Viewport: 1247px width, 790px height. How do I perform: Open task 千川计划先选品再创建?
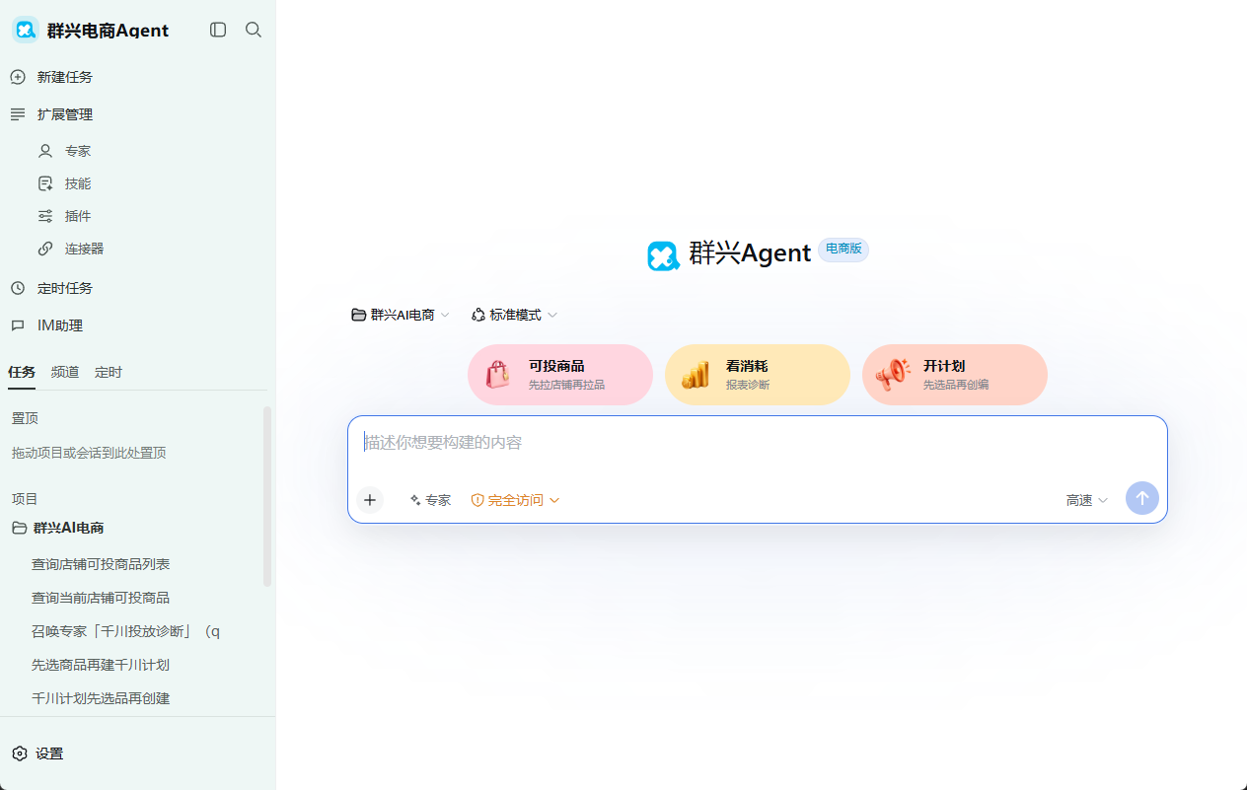coord(101,698)
